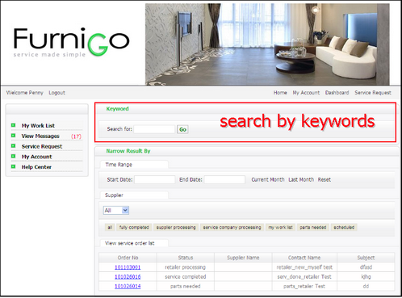Open My Account in sidebar menu

pos(36,157)
